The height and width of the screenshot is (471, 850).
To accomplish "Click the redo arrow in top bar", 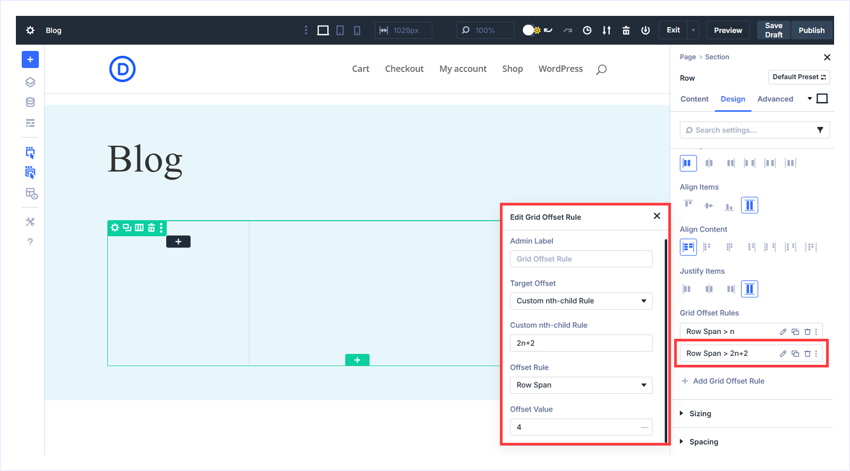I will pos(568,30).
